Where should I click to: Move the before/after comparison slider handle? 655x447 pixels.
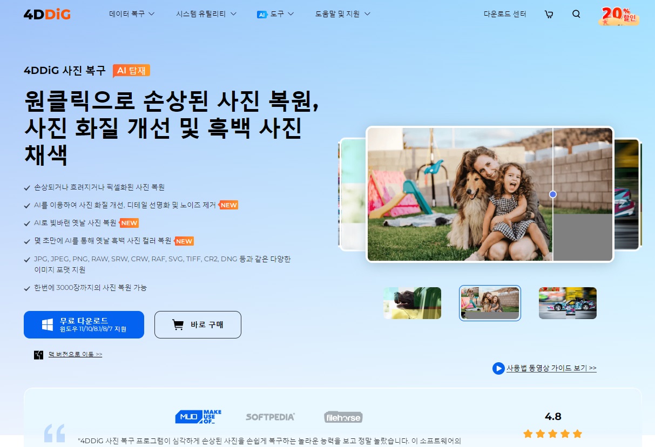pos(552,194)
